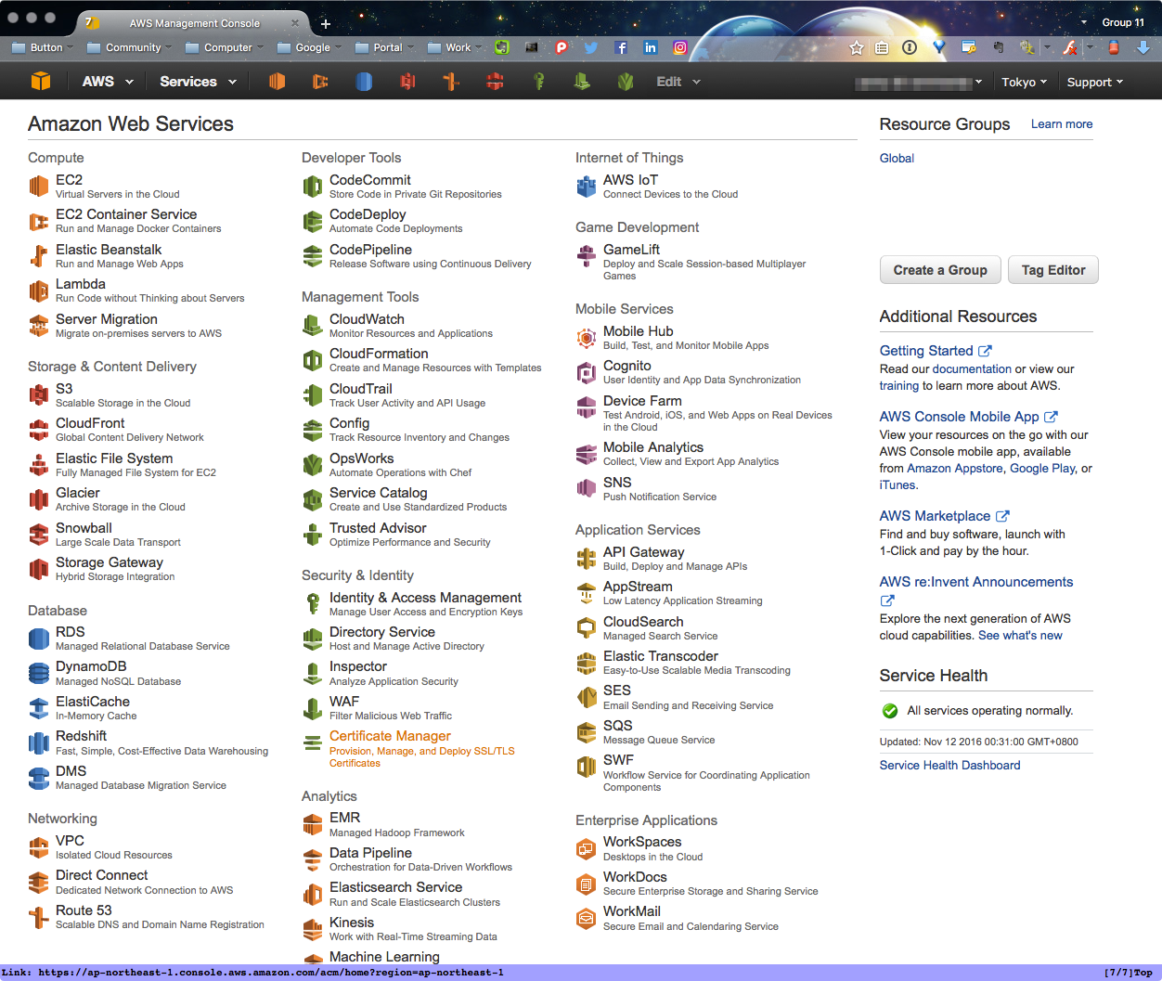Open the Work bookmarks folder
1162x981 pixels.
(x=456, y=47)
